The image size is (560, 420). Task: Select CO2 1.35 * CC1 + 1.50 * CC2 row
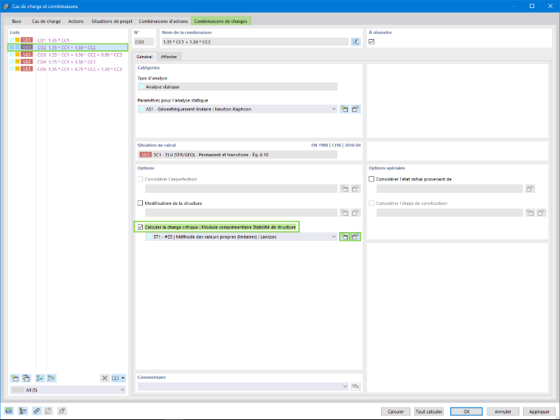pos(68,47)
